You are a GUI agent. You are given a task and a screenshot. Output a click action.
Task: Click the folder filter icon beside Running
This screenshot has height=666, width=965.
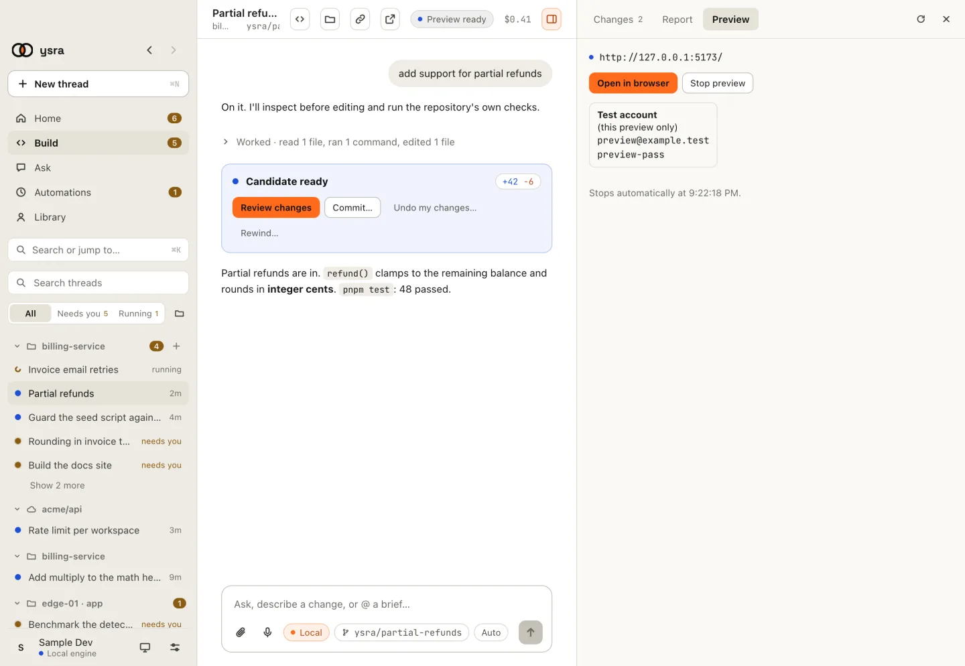point(179,314)
